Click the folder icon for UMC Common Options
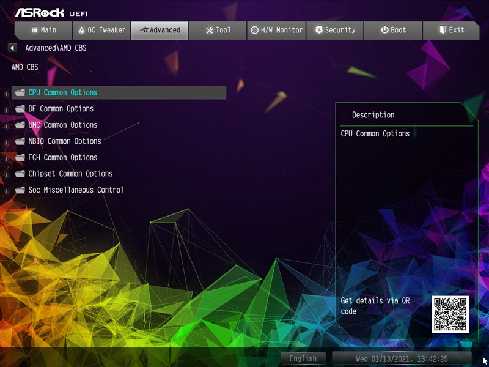Viewport: 489px width, 367px height. 20,125
